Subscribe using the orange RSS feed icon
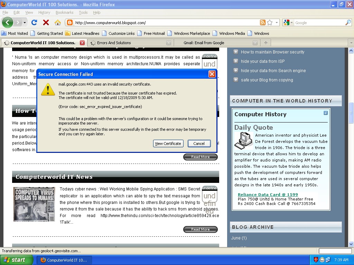This screenshot has height=265, width=354. click(263, 22)
